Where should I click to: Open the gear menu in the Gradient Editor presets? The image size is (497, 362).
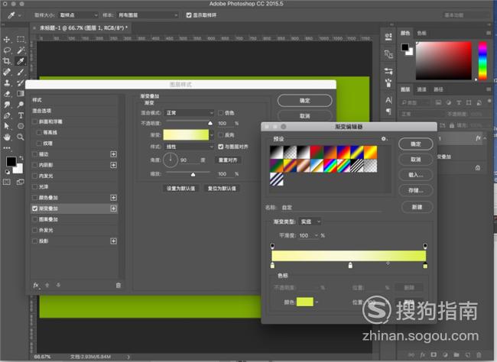point(384,139)
